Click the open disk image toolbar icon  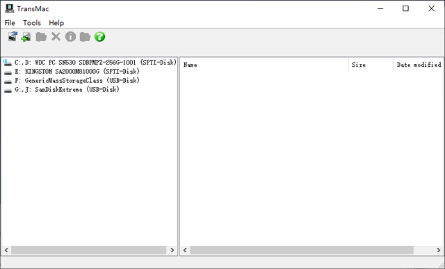coord(13,37)
